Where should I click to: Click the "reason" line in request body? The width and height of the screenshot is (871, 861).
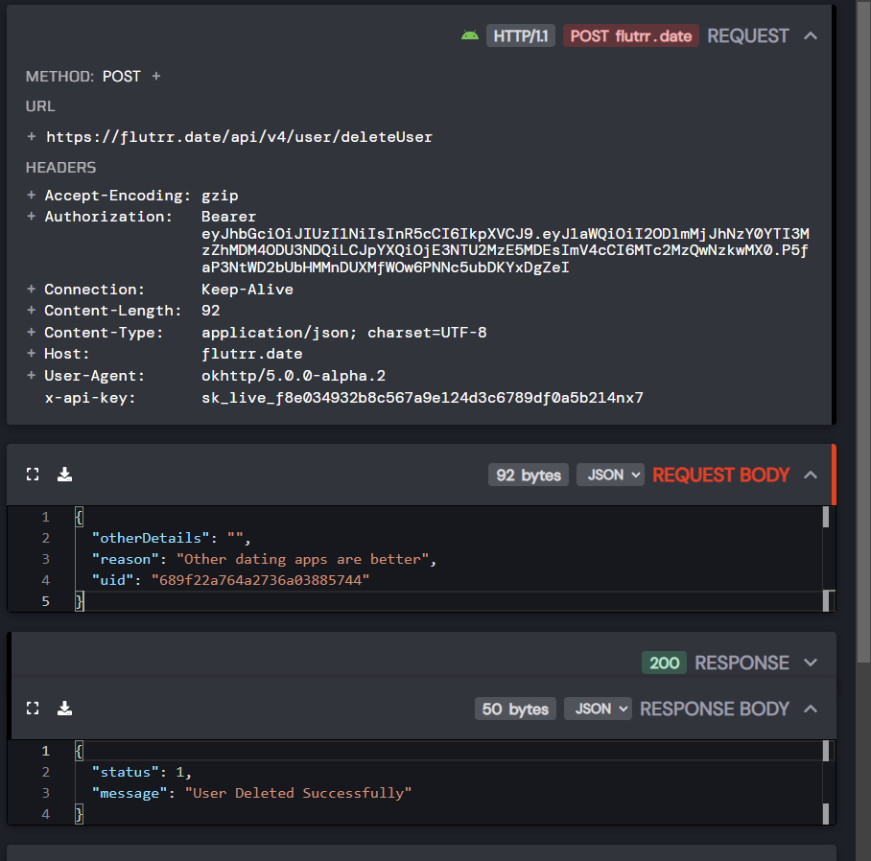point(264,559)
